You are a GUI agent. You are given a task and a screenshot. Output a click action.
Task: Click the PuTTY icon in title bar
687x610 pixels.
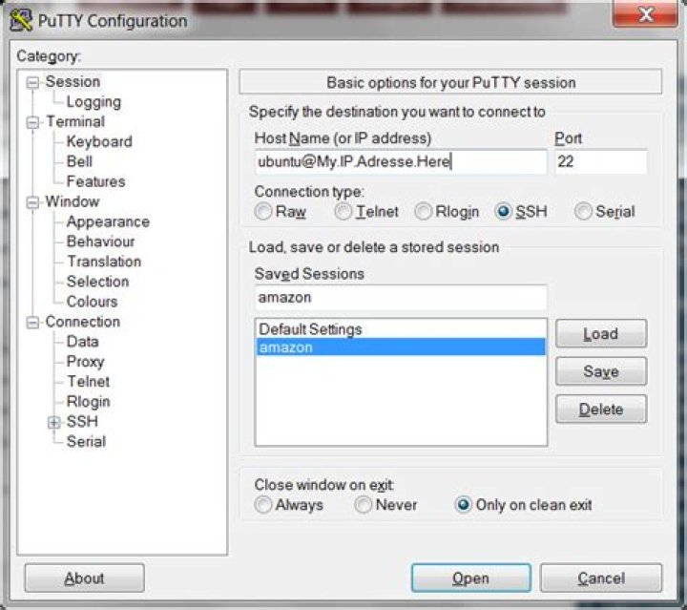coord(20,20)
